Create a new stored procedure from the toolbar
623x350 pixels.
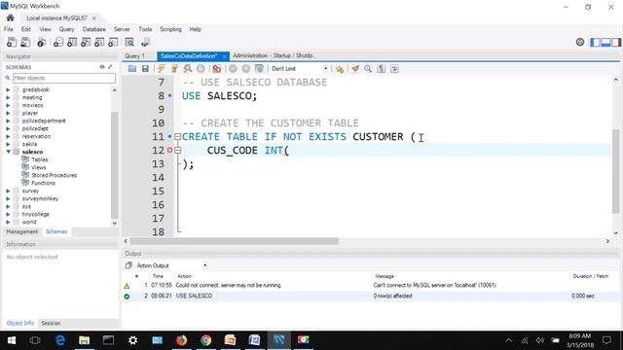point(99,42)
